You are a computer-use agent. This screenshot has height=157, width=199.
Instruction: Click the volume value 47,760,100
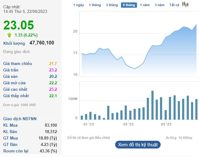42,43
